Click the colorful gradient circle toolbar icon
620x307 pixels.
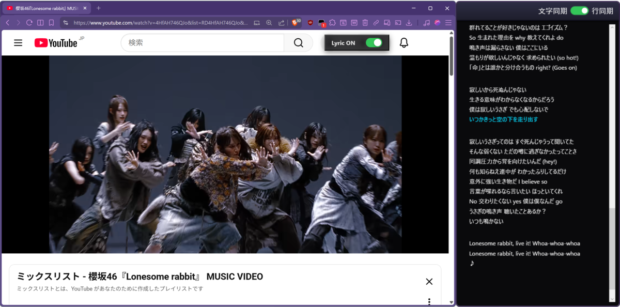(437, 23)
